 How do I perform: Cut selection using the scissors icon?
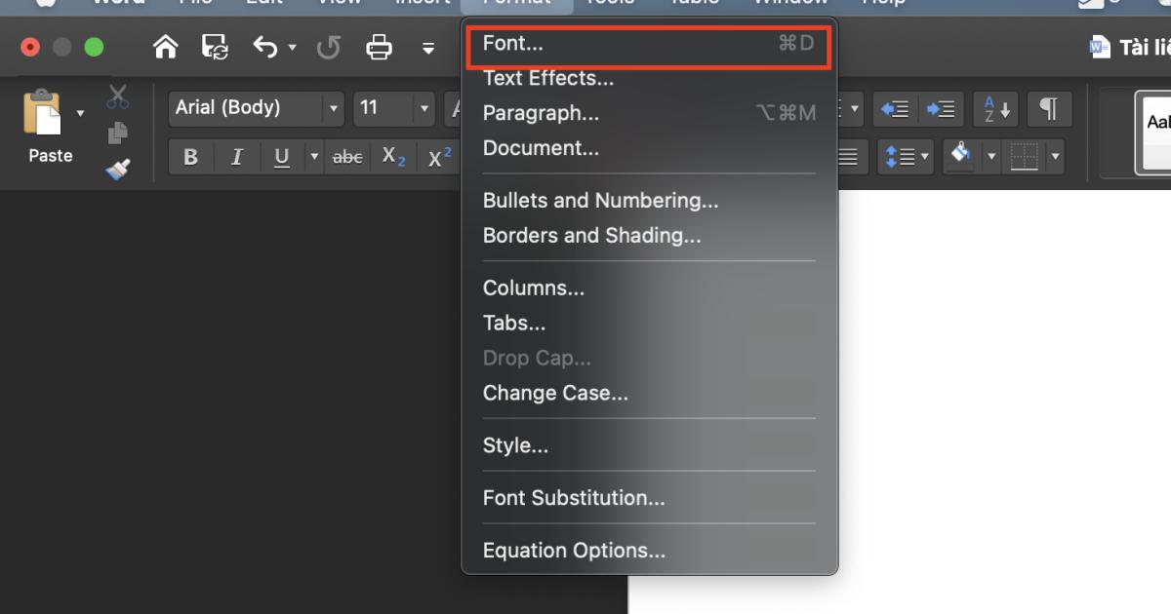point(116,94)
